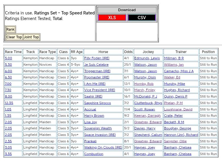Select the Clear Top filter button
The image size is (222, 163).
click(x=14, y=37)
